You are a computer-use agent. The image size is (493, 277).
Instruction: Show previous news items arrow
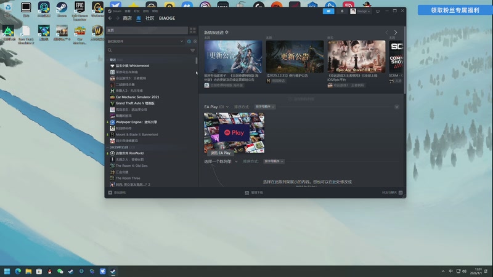point(387,33)
